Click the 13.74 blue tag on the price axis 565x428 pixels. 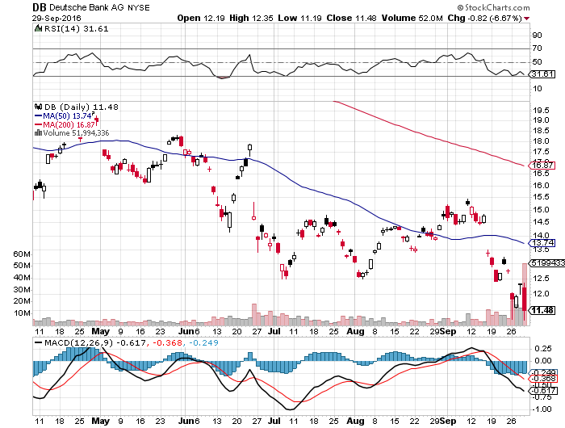(x=542, y=243)
